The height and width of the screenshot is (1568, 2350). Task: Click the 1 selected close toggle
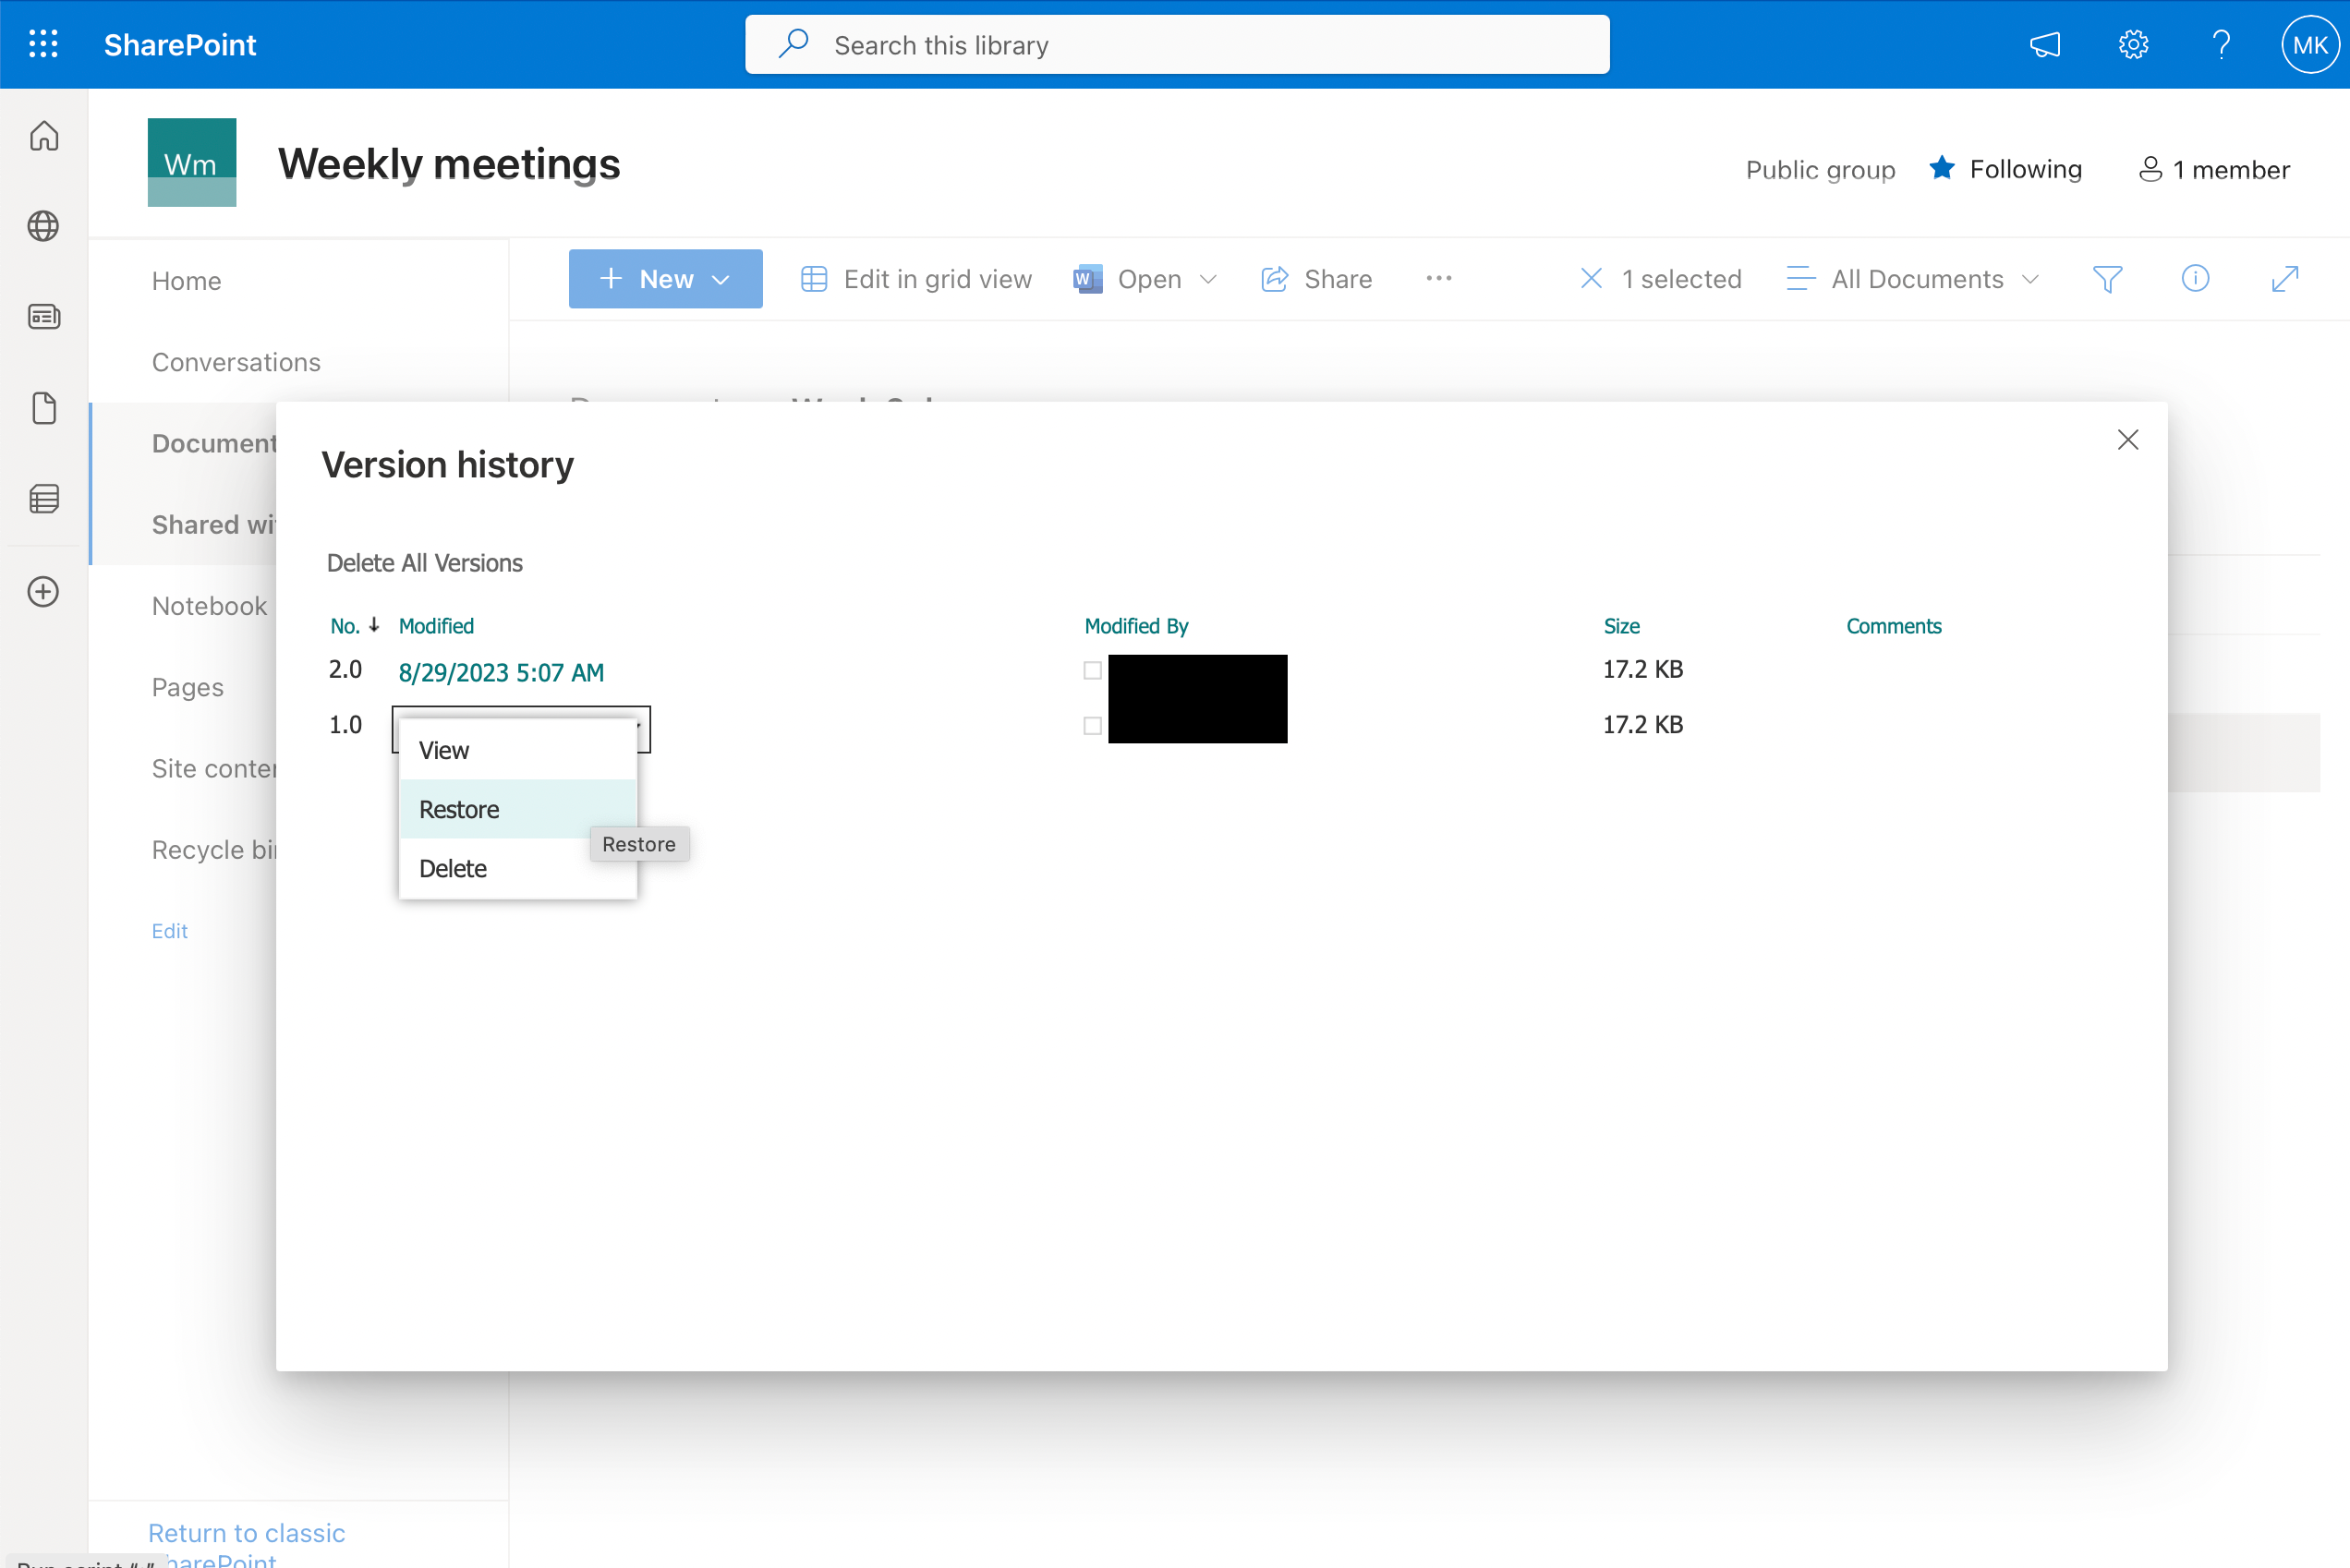point(1591,278)
